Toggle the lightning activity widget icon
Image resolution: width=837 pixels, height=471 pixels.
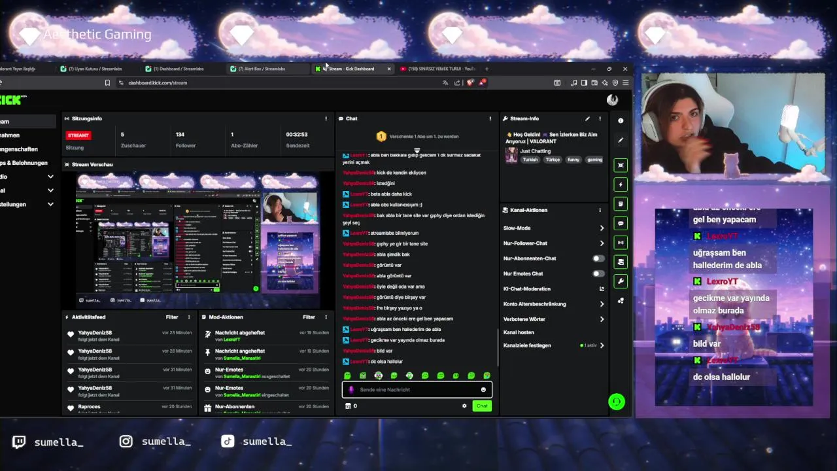[x=621, y=184]
